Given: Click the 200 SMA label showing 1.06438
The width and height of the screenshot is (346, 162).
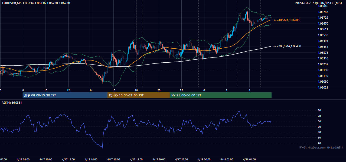Looking at the screenshot, I should pos(287,46).
